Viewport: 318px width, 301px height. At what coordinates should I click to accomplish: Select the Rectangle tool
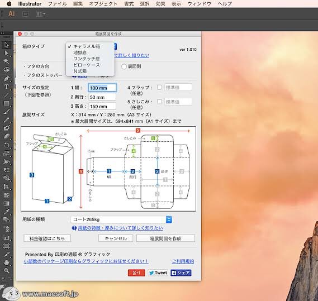[x=6, y=103]
